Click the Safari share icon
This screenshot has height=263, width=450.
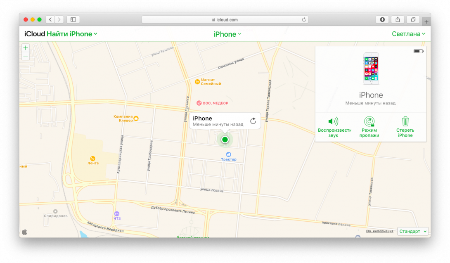pos(398,19)
